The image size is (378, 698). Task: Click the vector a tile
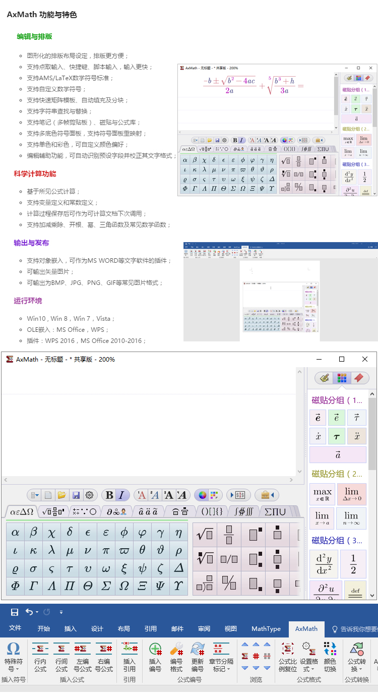pyautogui.click(x=338, y=455)
